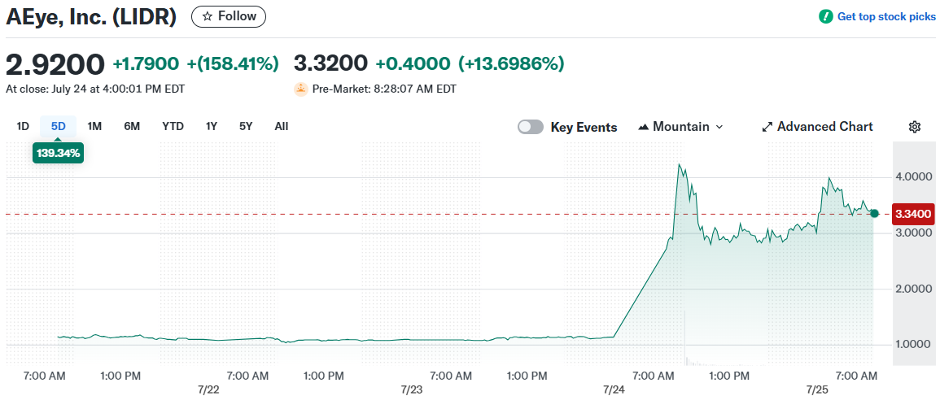Screen dimensions: 940x396
Task: Click the +1.7900 price change value
Action: [x=146, y=63]
